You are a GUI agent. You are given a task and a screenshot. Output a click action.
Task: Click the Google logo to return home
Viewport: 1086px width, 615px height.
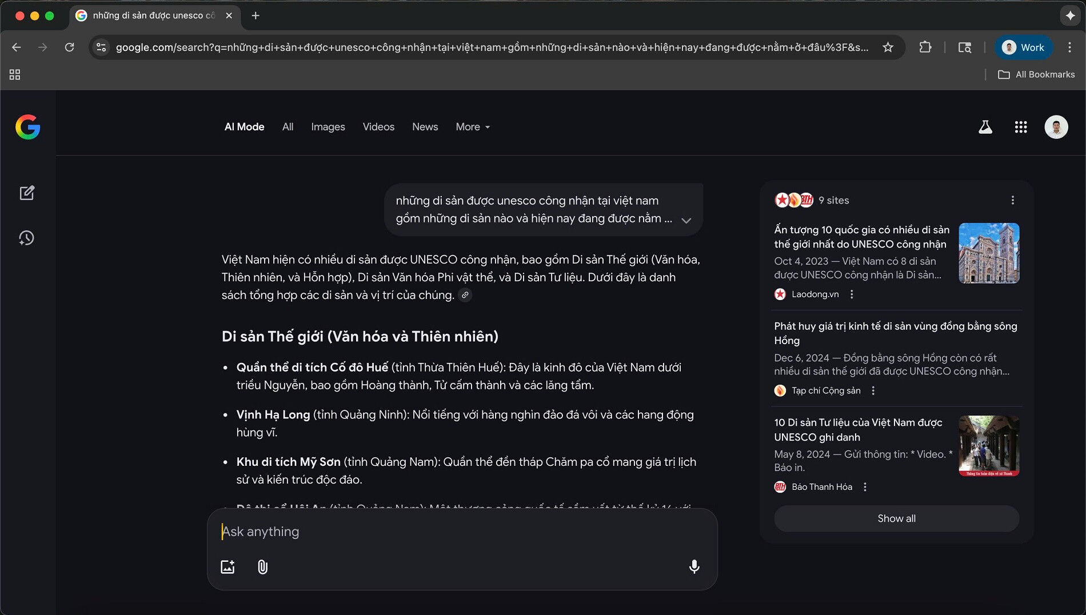[x=27, y=127]
